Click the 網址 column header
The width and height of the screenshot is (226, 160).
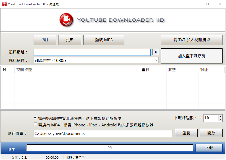[211, 70]
